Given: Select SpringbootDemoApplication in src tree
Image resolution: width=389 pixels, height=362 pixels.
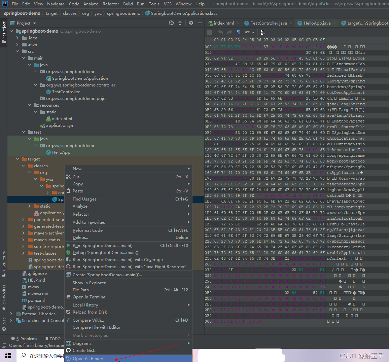Looking at the screenshot, I should click(80, 78).
